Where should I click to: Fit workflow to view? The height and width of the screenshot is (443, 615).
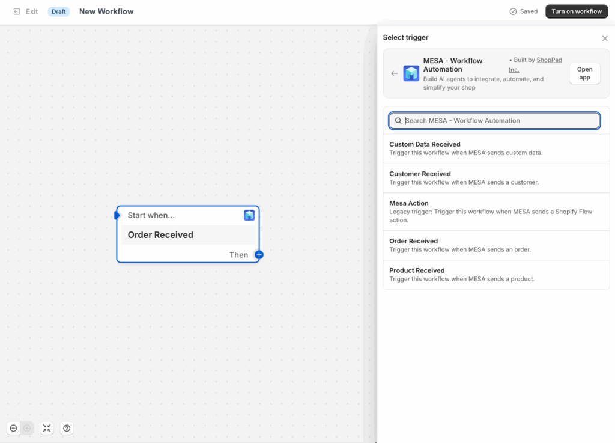[47, 428]
